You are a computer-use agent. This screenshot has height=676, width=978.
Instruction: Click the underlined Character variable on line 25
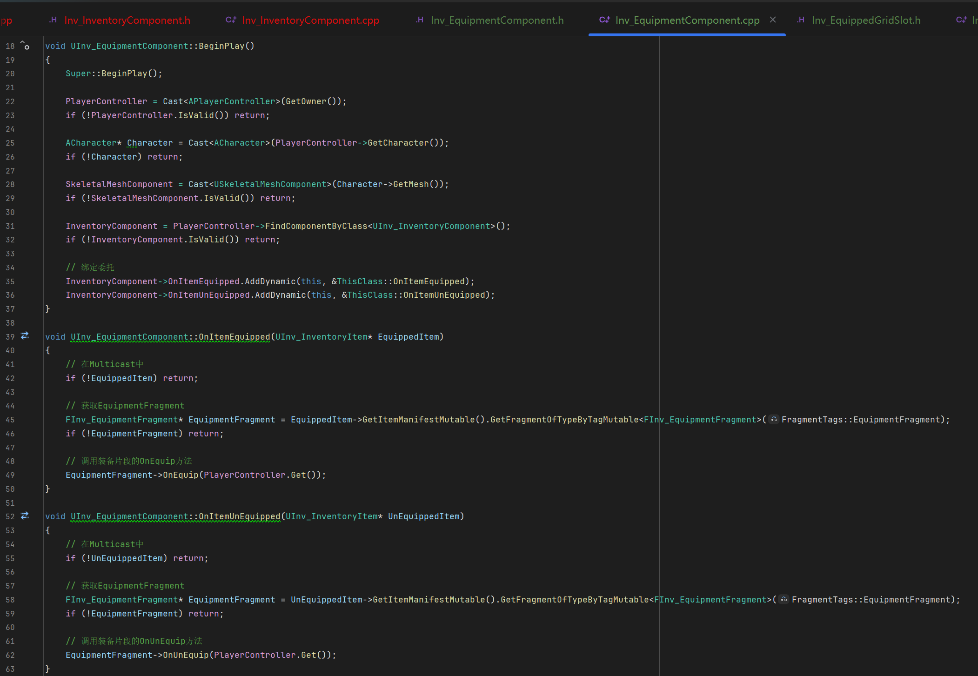(150, 143)
